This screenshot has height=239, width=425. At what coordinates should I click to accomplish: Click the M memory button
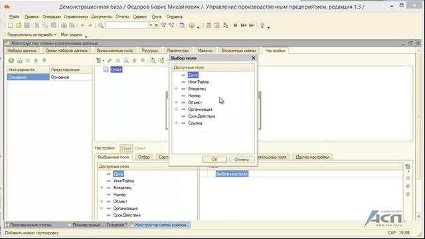tap(235, 25)
